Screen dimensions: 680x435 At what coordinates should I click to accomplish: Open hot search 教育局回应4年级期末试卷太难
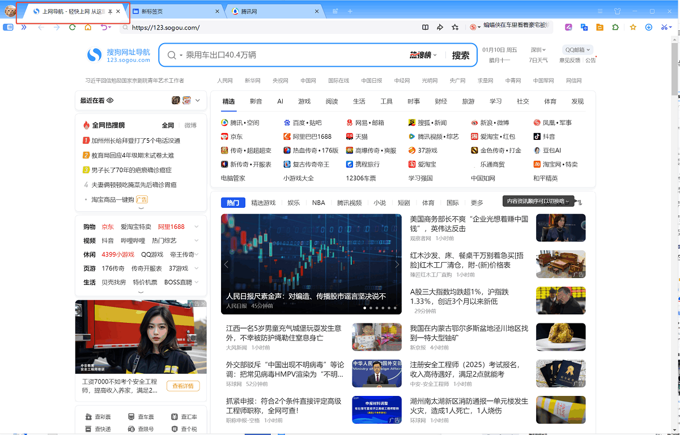coord(133,155)
